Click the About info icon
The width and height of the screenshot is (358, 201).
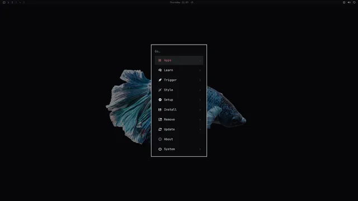pos(160,139)
